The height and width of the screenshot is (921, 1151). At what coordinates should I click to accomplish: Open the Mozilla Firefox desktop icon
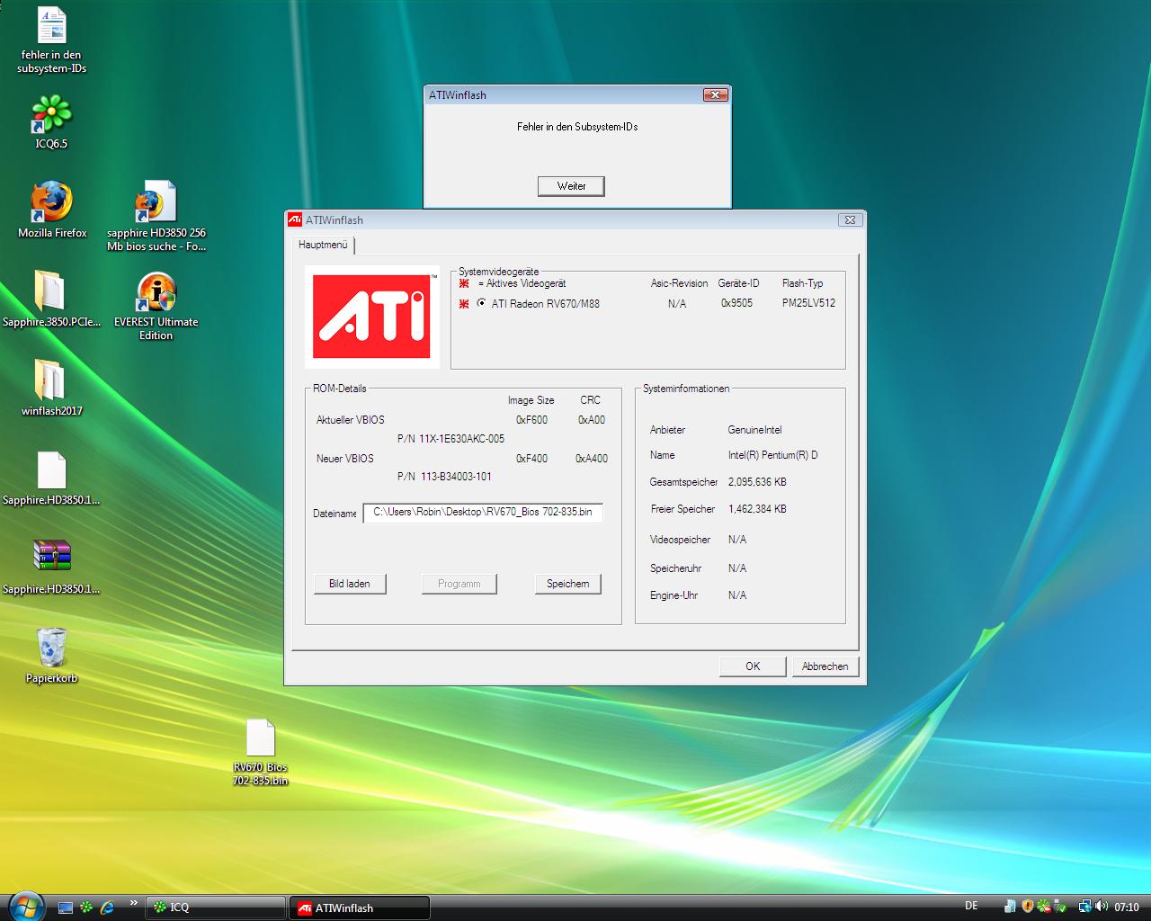click(51, 209)
